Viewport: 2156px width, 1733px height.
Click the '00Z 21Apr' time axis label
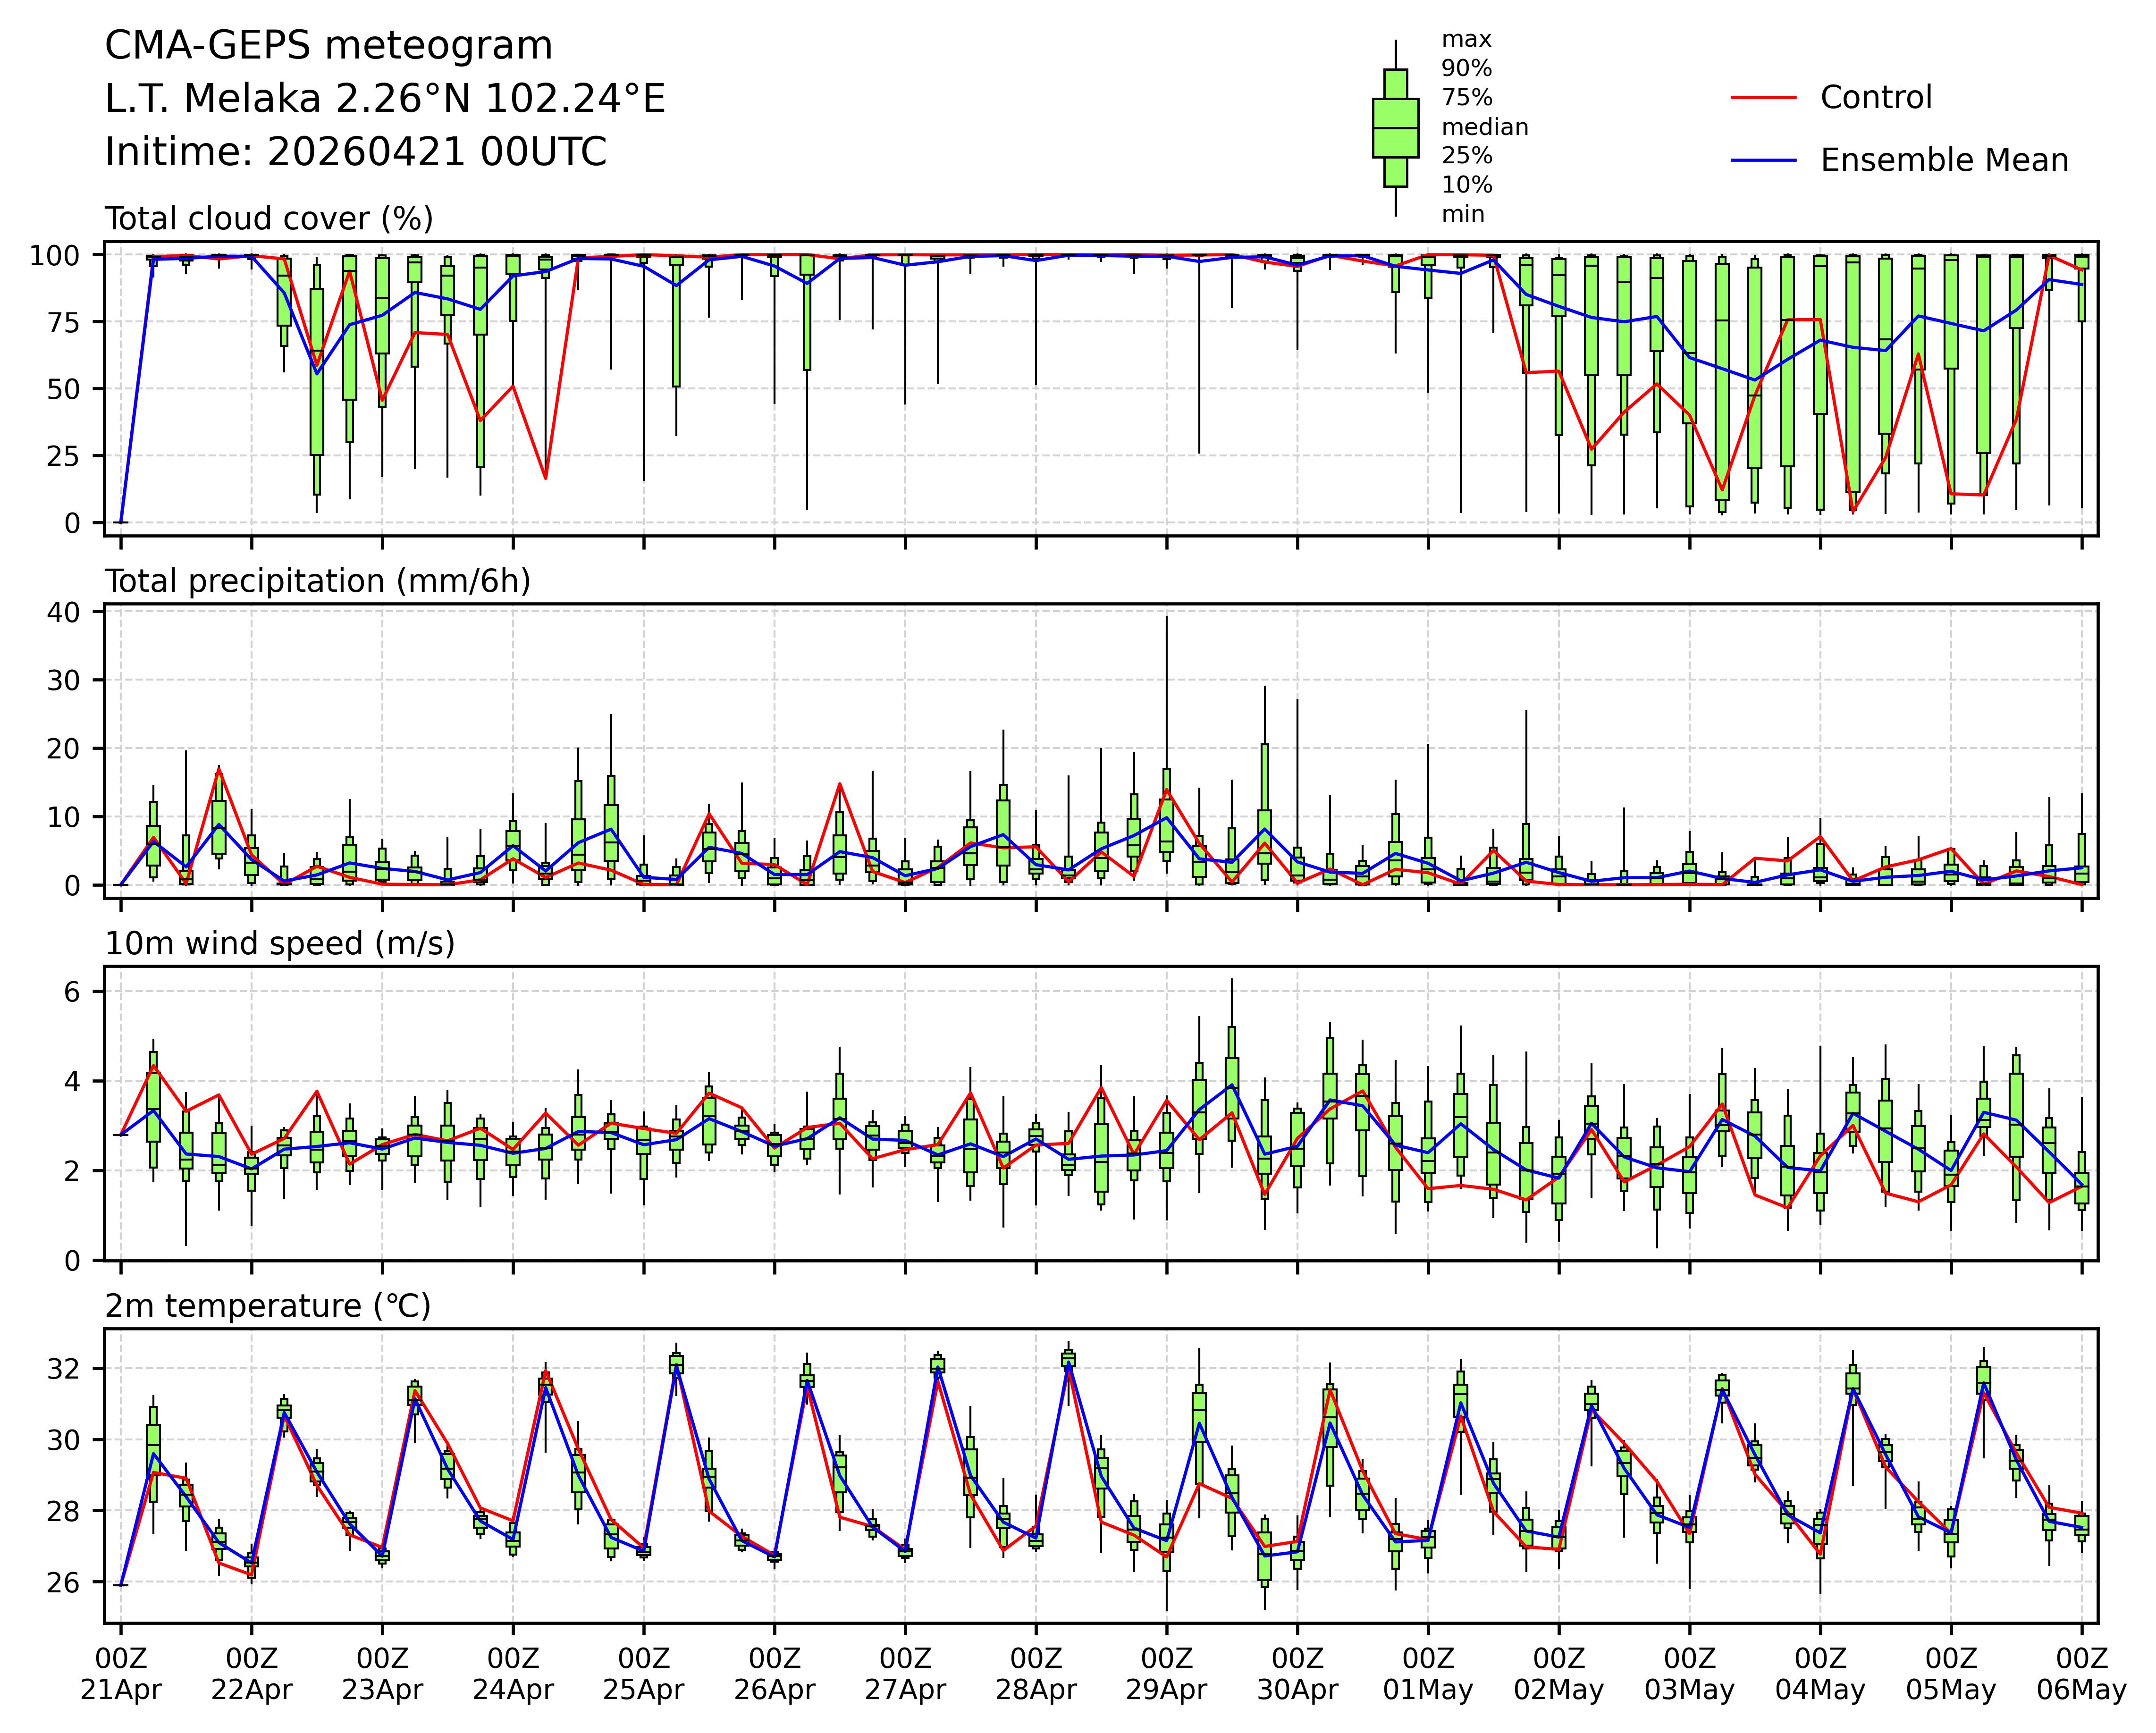click(121, 1675)
